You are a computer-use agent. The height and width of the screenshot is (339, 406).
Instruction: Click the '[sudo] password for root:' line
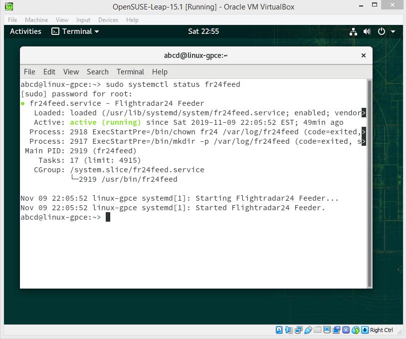[x=76, y=94]
